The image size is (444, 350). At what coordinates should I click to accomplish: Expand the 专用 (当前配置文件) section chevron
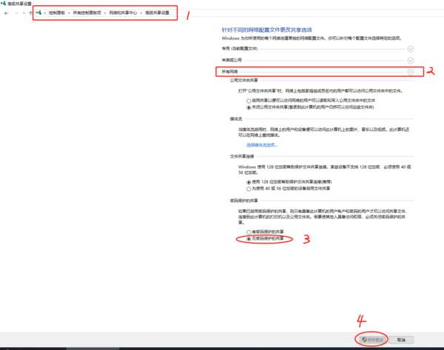pos(411,47)
